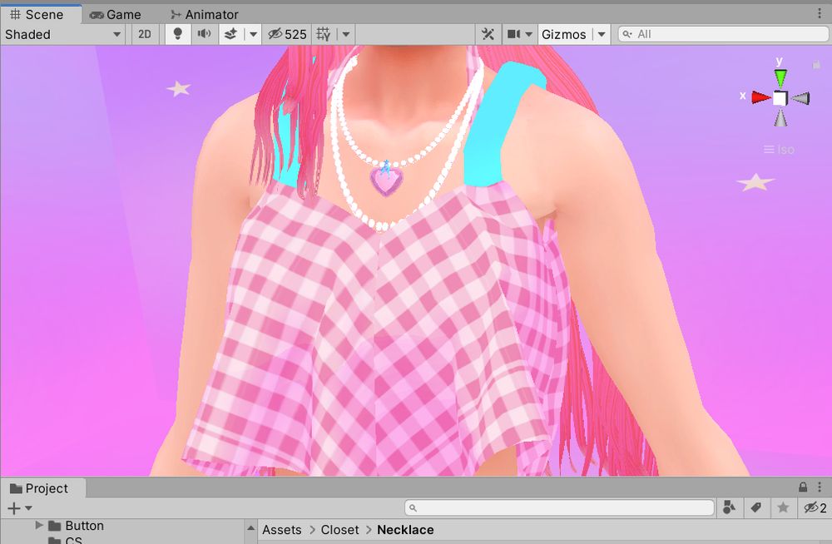Viewport: 832px width, 544px height.
Task: Click the gizmo center cube
Action: point(780,98)
